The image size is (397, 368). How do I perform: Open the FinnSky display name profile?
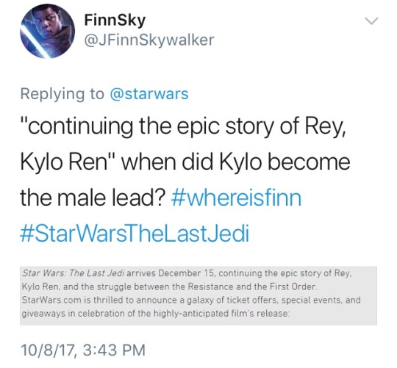[115, 20]
